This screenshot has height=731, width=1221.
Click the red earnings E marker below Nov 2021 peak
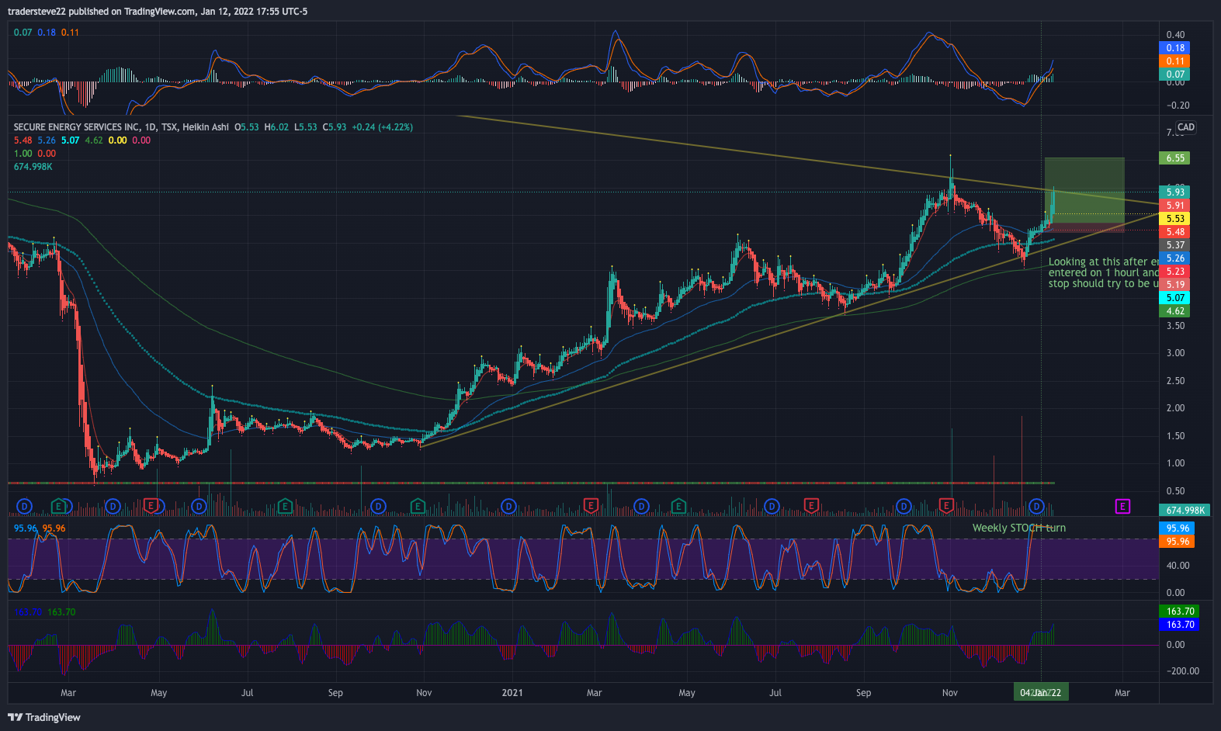(x=946, y=507)
